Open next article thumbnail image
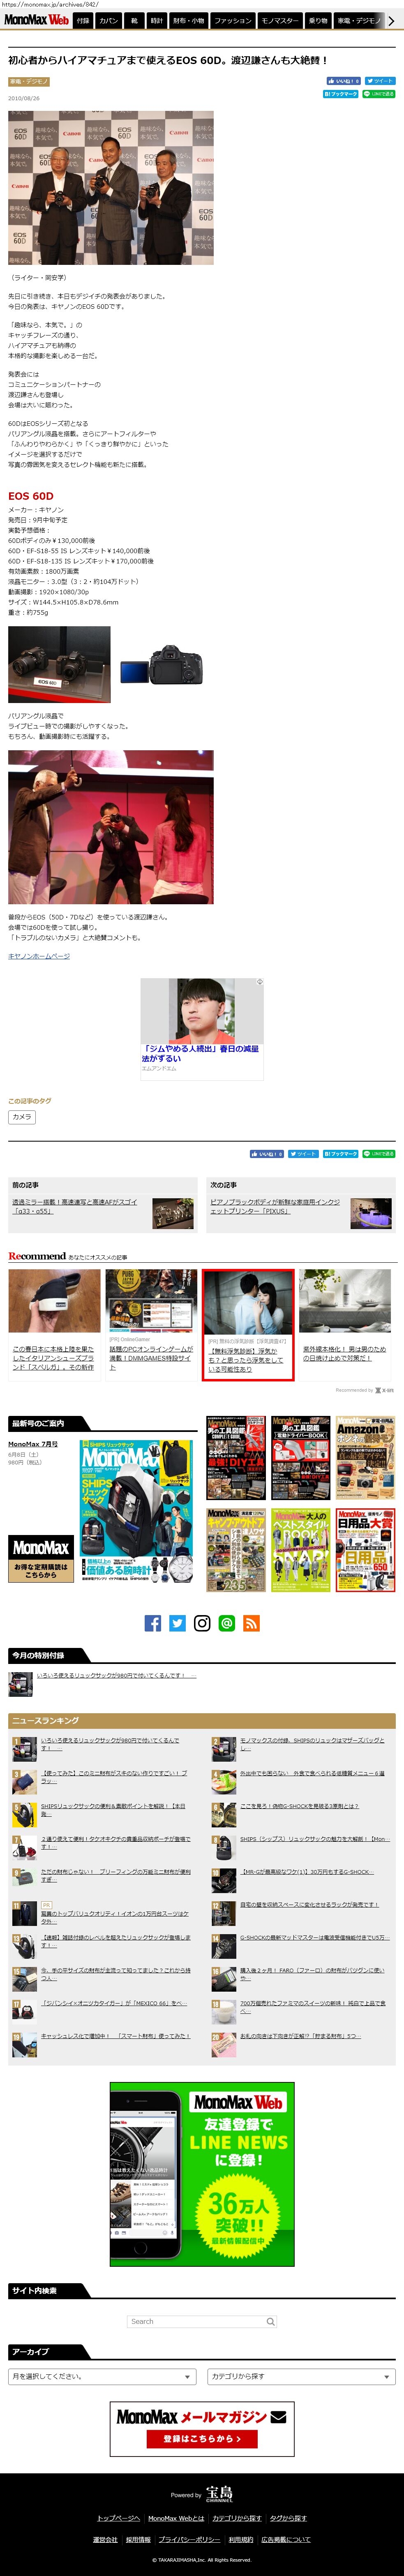The height and width of the screenshot is (2576, 404). 371,1214
